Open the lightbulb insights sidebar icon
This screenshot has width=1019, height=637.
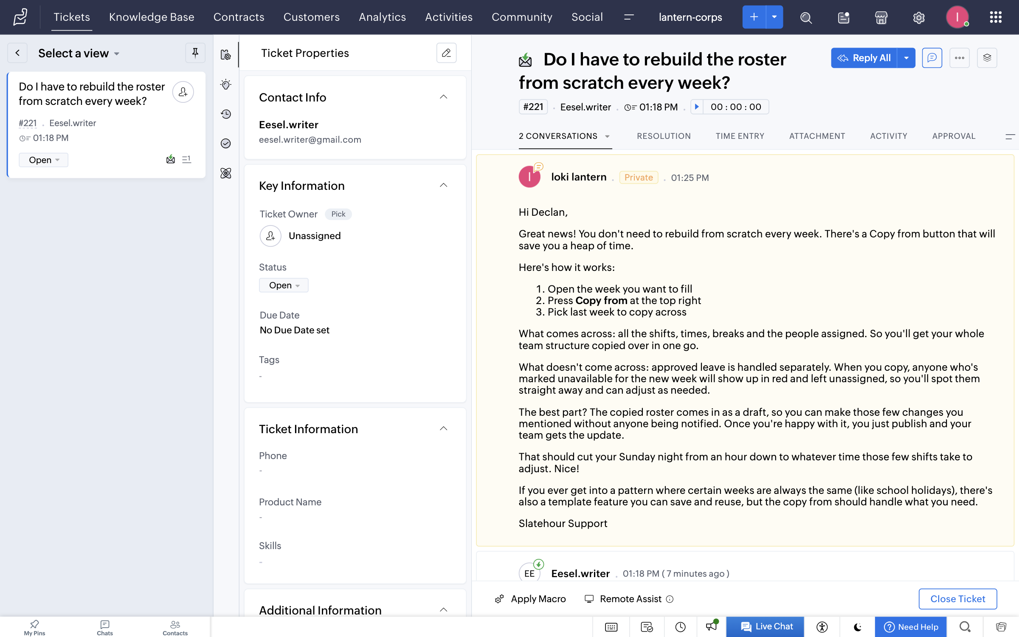(x=226, y=84)
